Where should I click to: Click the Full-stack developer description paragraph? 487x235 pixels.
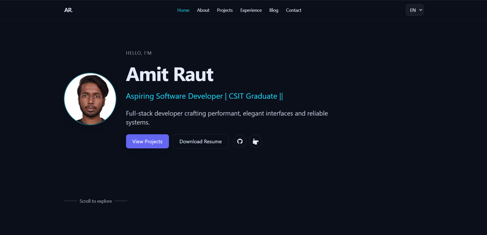pos(227,118)
